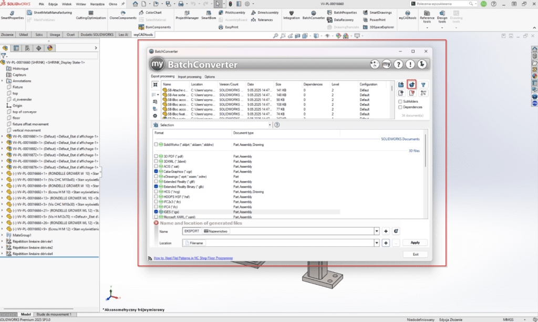Open SmartBom tool

[x=208, y=15]
